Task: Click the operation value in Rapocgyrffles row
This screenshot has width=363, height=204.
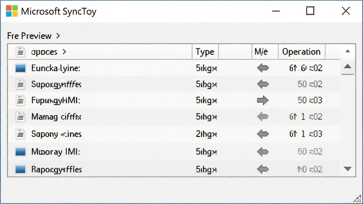Action: 309,169
